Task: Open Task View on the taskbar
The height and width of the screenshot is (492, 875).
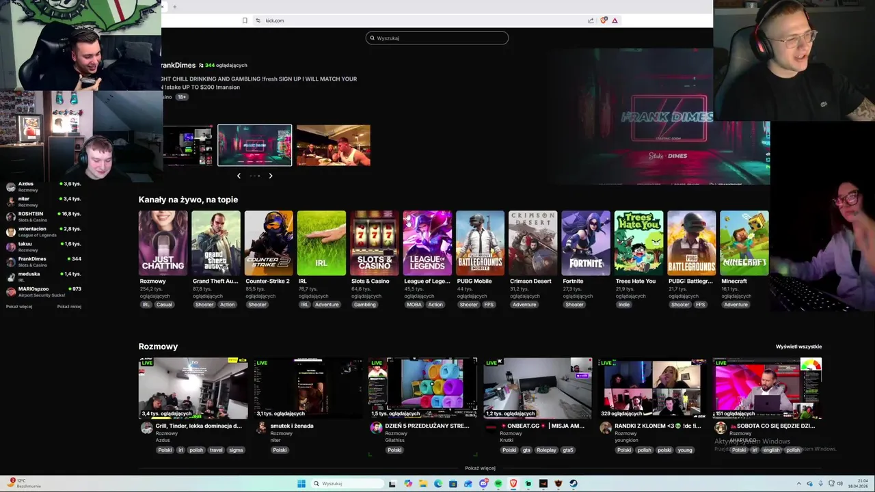Action: point(392,484)
